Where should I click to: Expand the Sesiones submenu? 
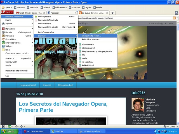56,36
